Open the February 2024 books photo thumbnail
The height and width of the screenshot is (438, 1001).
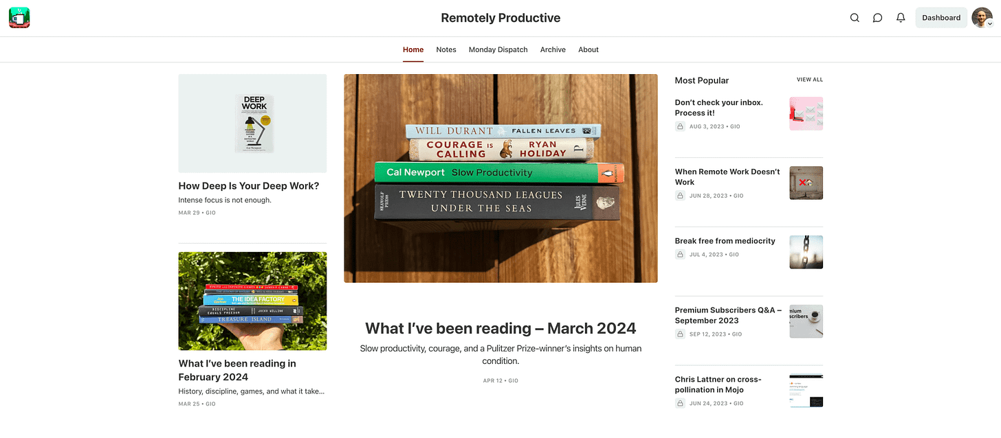(252, 301)
